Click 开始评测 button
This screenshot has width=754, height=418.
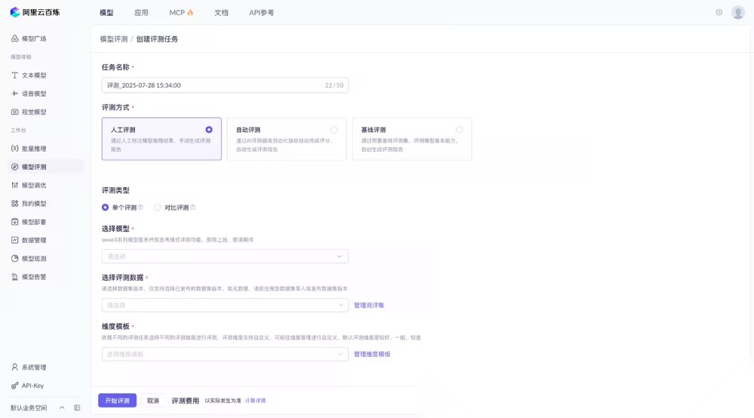tap(118, 400)
